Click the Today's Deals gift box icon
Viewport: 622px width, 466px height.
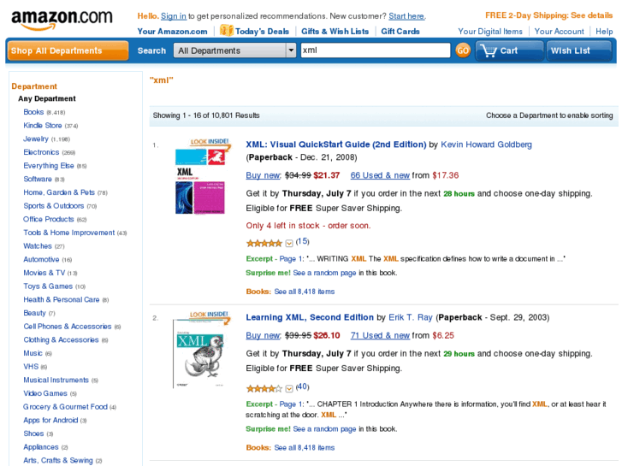coord(226,30)
